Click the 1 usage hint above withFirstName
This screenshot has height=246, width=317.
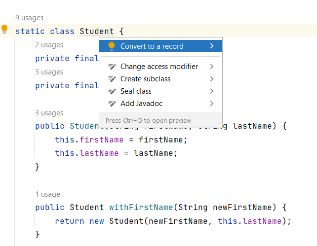(x=47, y=194)
